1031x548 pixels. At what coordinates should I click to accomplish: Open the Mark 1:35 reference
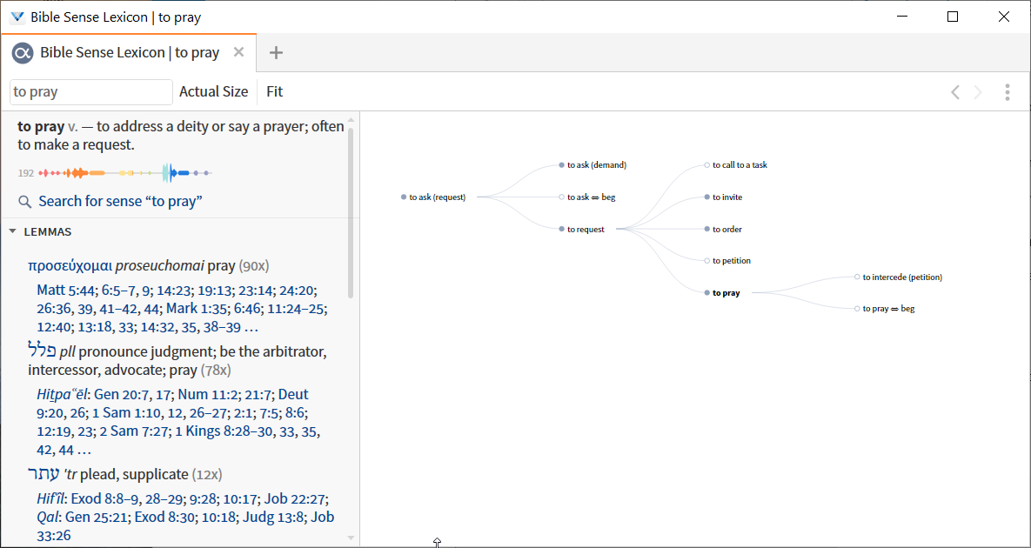197,308
